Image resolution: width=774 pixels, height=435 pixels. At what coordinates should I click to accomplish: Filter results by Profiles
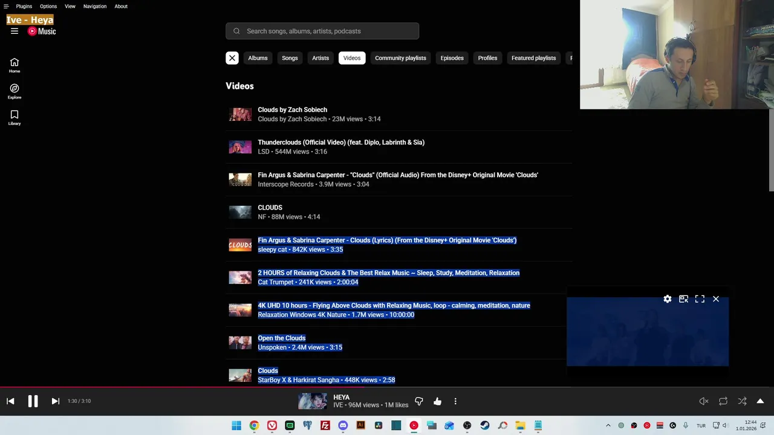tap(487, 58)
